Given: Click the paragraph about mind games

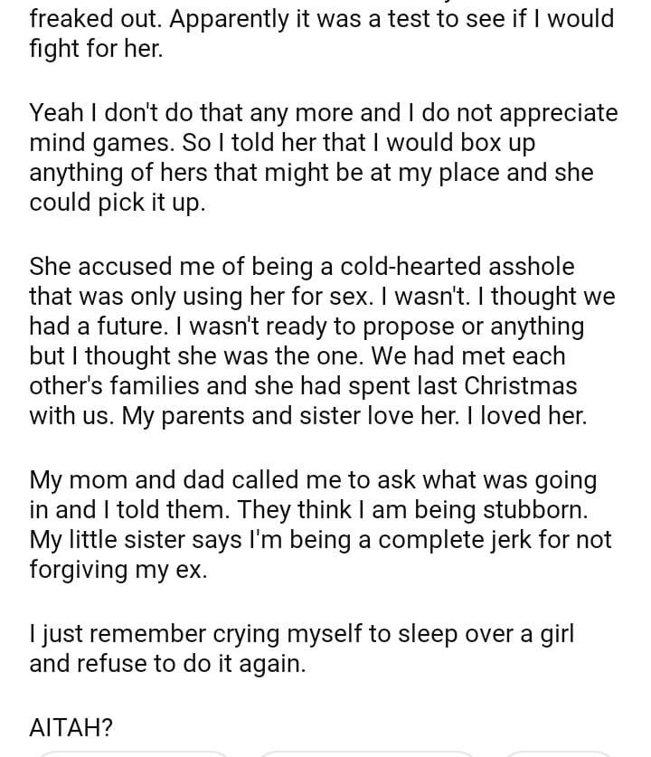Looking at the screenshot, I should click(x=321, y=156).
